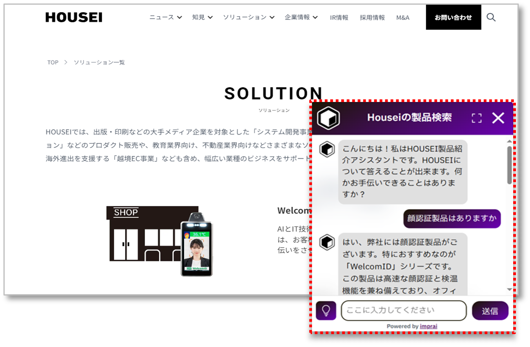Click the cube logo in chat header
Image resolution: width=530 pixels, height=347 pixels.
(x=328, y=118)
